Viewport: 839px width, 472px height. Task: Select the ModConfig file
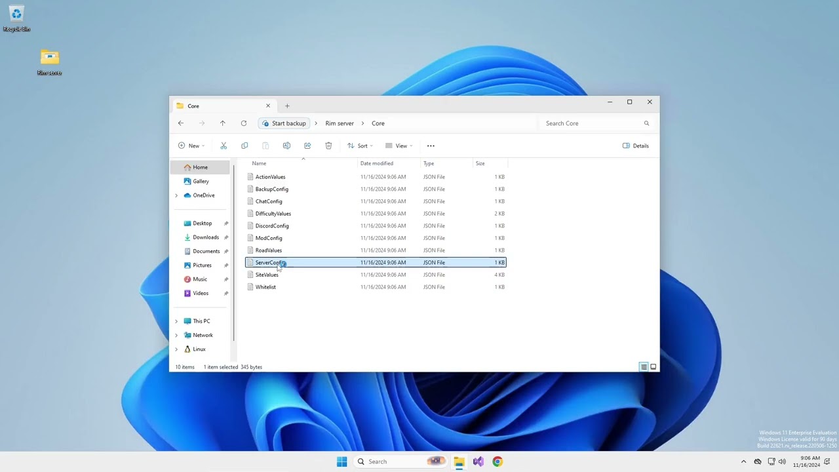coord(376,238)
